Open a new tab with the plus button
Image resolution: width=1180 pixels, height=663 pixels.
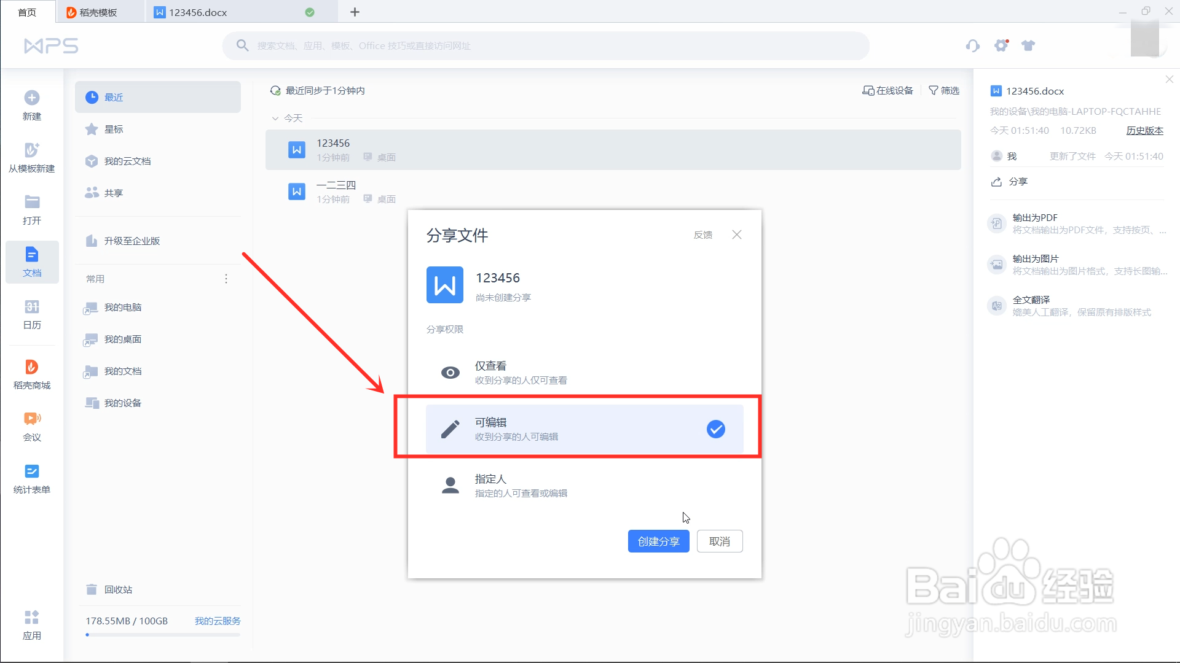[x=355, y=12]
